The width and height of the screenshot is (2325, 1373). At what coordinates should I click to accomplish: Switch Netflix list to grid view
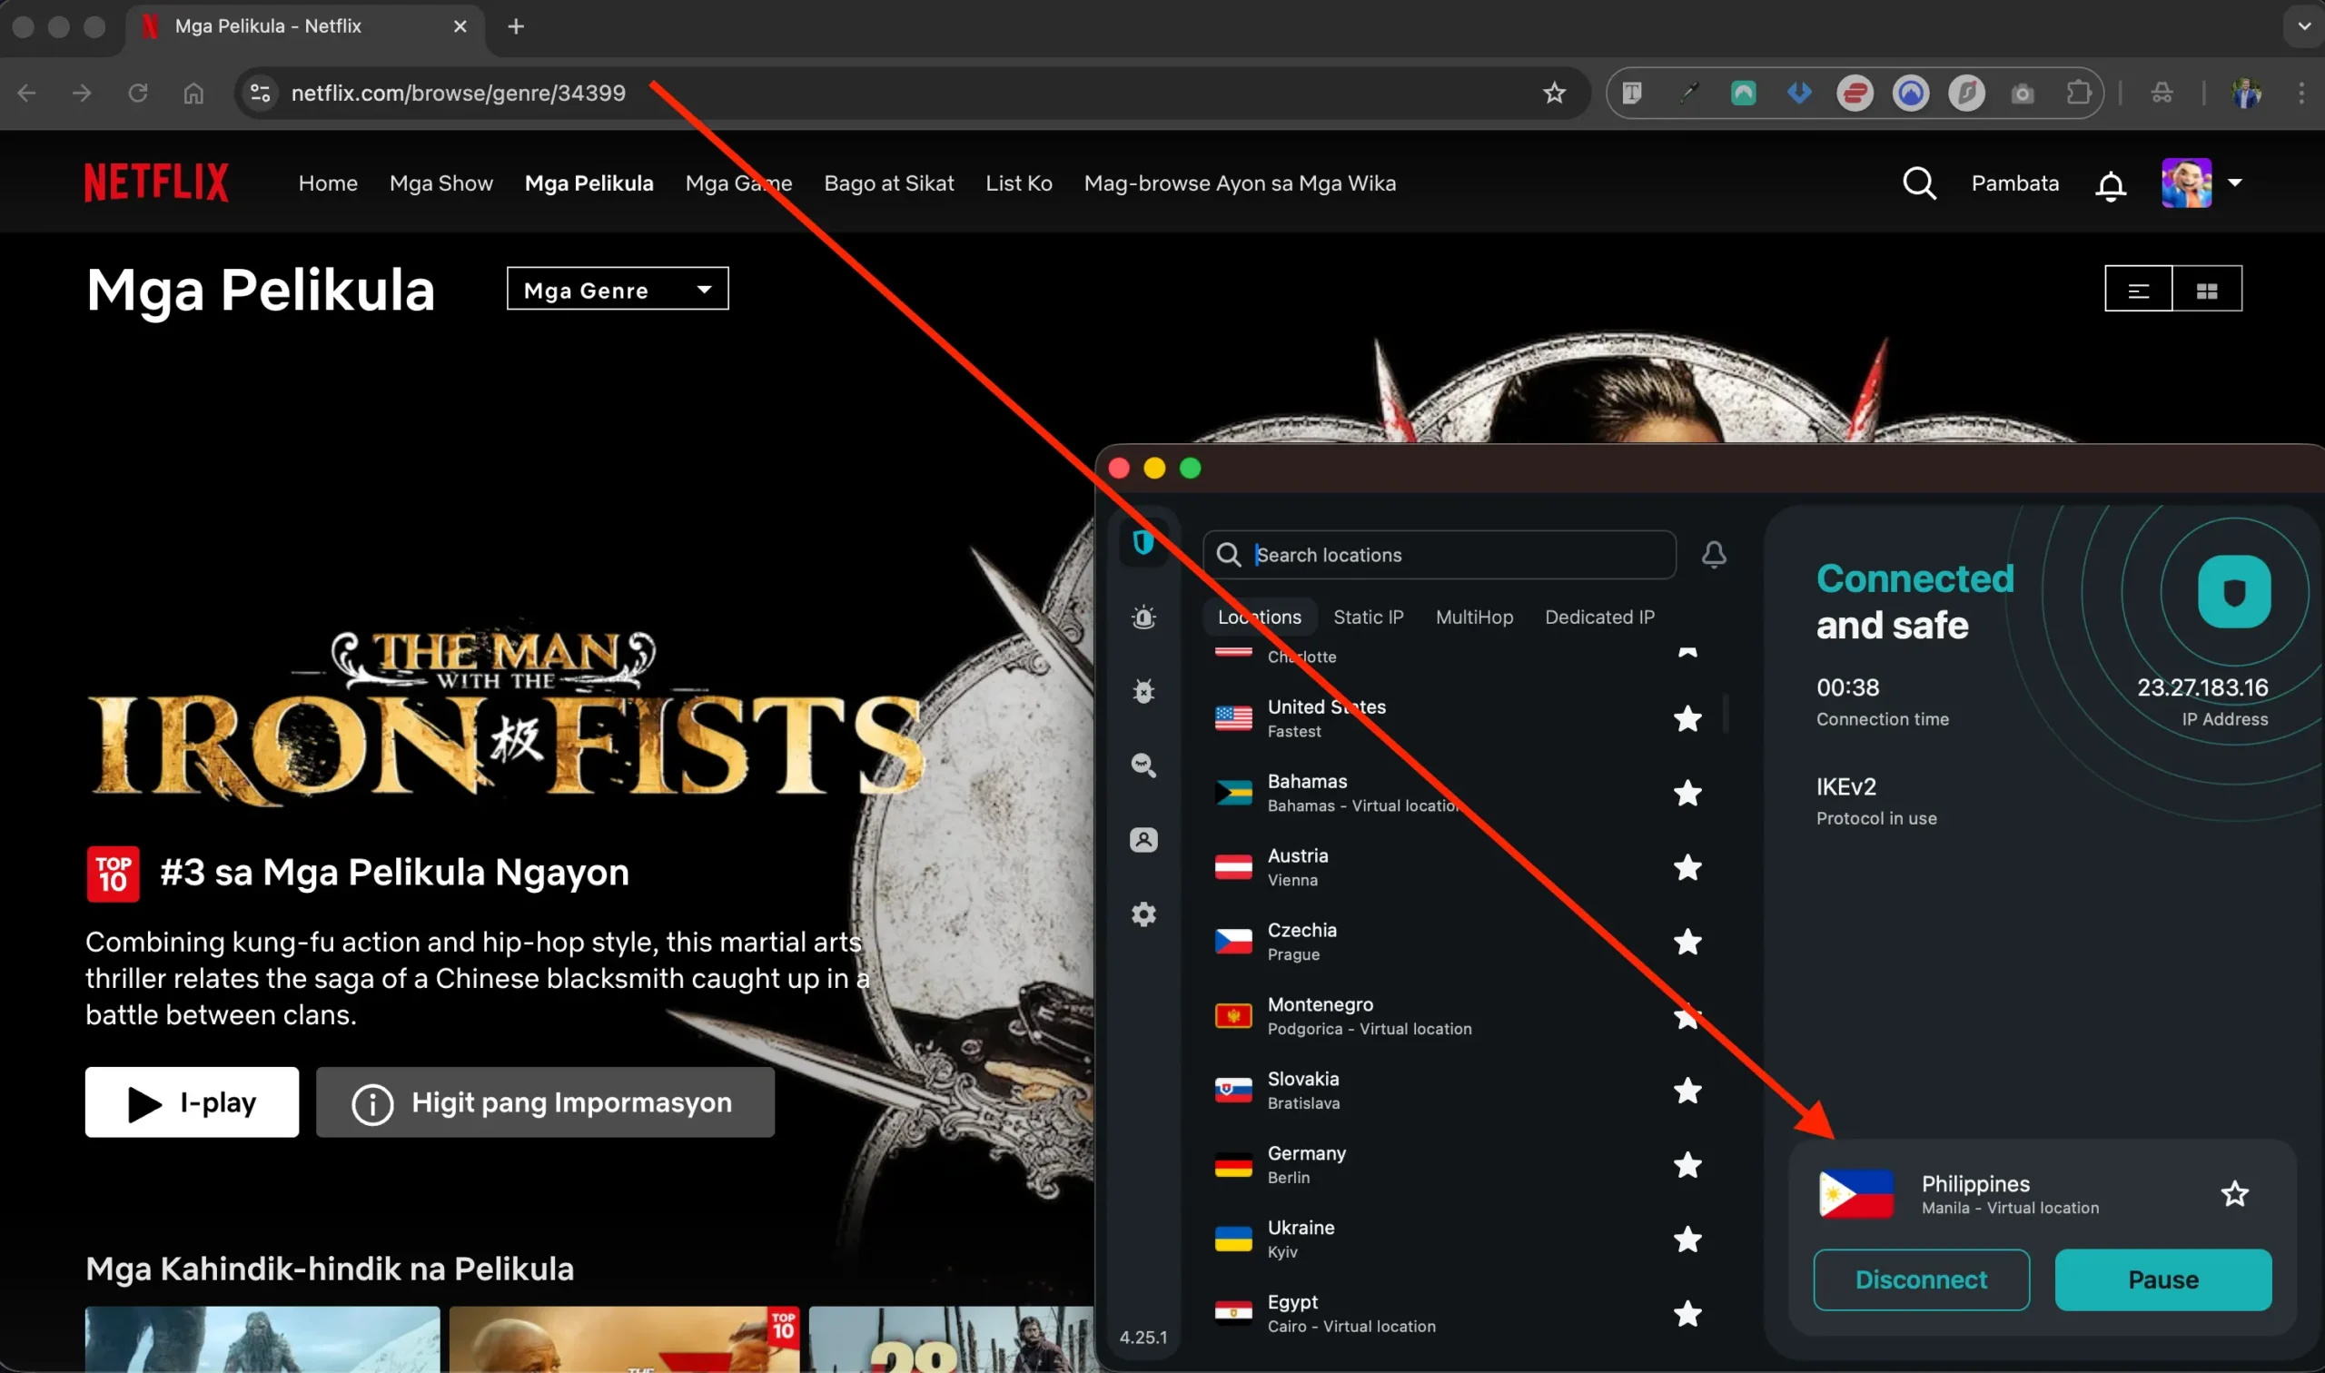[2209, 289]
